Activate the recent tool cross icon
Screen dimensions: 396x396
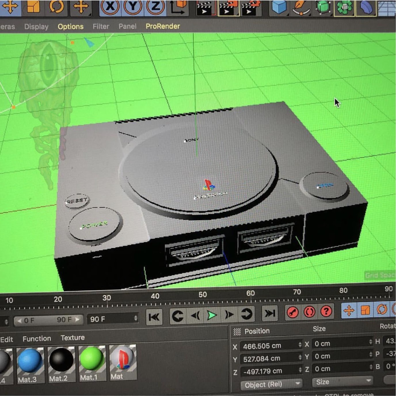[x=81, y=7]
